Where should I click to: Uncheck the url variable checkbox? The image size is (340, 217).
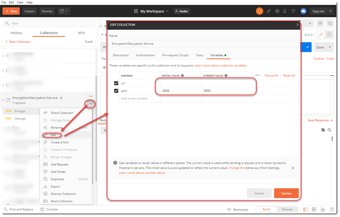[116, 83]
